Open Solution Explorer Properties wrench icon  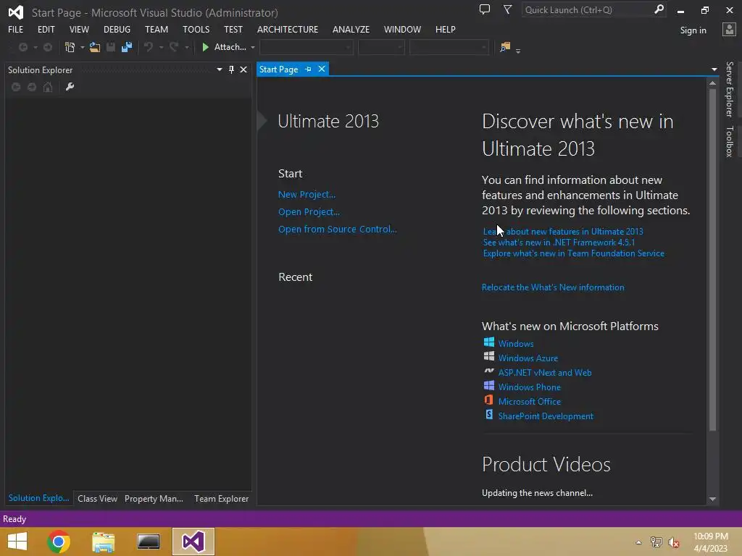[x=70, y=87]
